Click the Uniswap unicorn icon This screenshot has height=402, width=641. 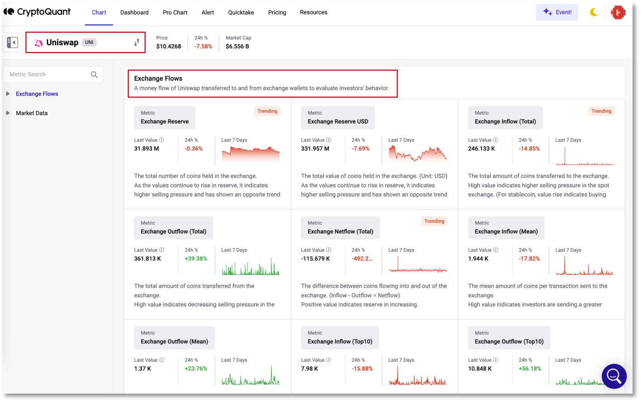(x=39, y=43)
